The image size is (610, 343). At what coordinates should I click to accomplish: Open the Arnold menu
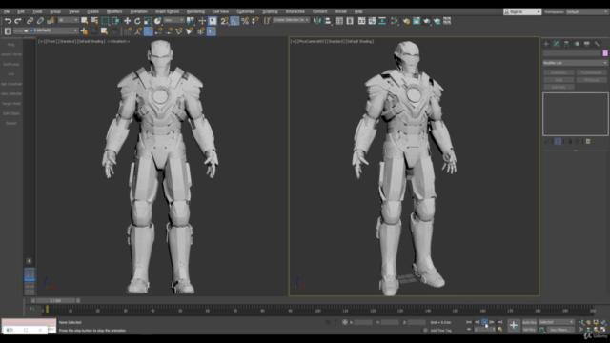click(341, 11)
